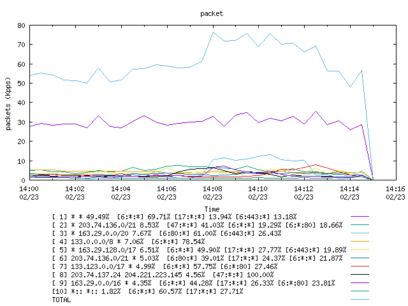Click y-axis tick value 60
Image resolution: width=408 pixels, height=306 pixels.
click(21, 64)
